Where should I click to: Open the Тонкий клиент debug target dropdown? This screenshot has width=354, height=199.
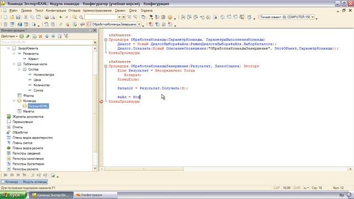pos(313,17)
